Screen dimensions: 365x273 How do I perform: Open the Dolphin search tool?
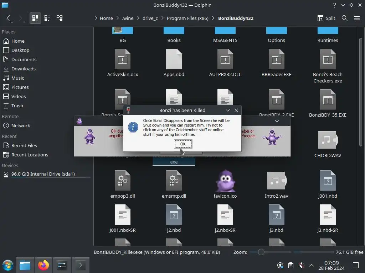(345, 18)
